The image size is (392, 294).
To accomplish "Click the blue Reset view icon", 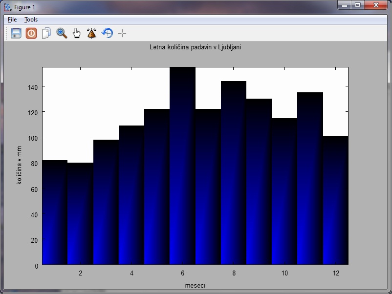I will point(107,33).
